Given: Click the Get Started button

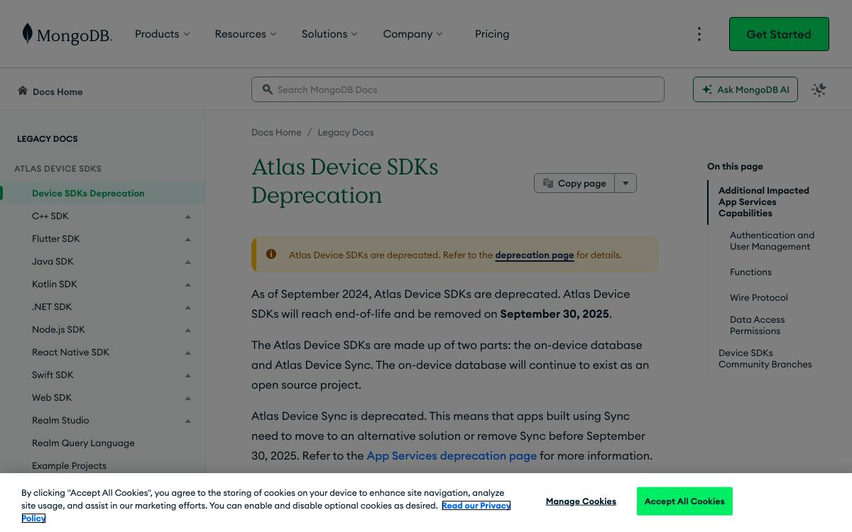Looking at the screenshot, I should point(779,34).
